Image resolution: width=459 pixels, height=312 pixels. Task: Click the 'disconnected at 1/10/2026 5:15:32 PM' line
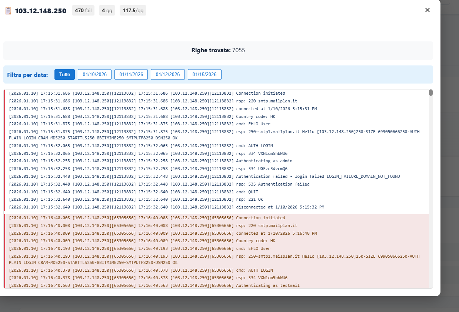[x=280, y=207]
